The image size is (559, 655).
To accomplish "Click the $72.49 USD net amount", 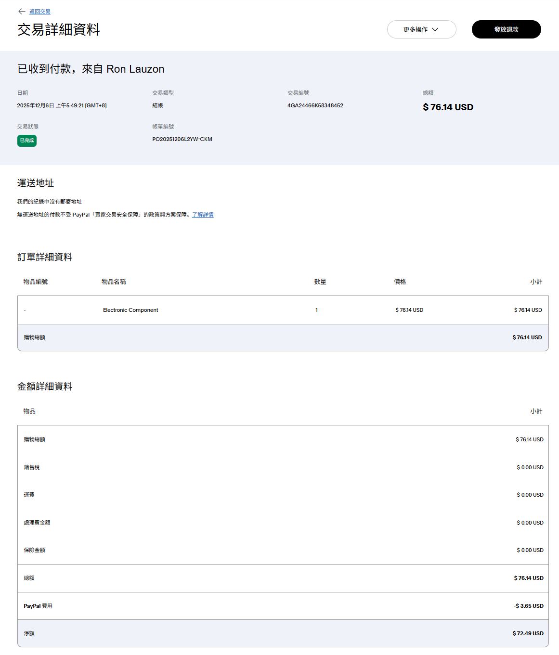I will point(528,633).
